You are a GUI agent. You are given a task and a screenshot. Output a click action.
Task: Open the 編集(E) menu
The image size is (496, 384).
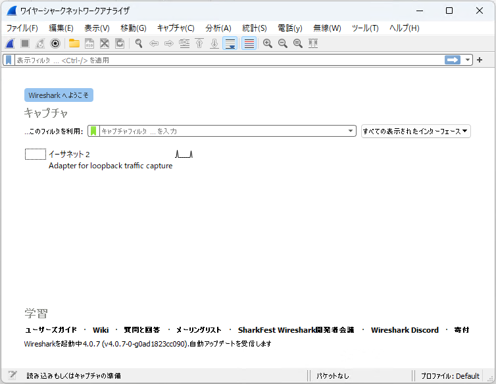[x=61, y=28]
